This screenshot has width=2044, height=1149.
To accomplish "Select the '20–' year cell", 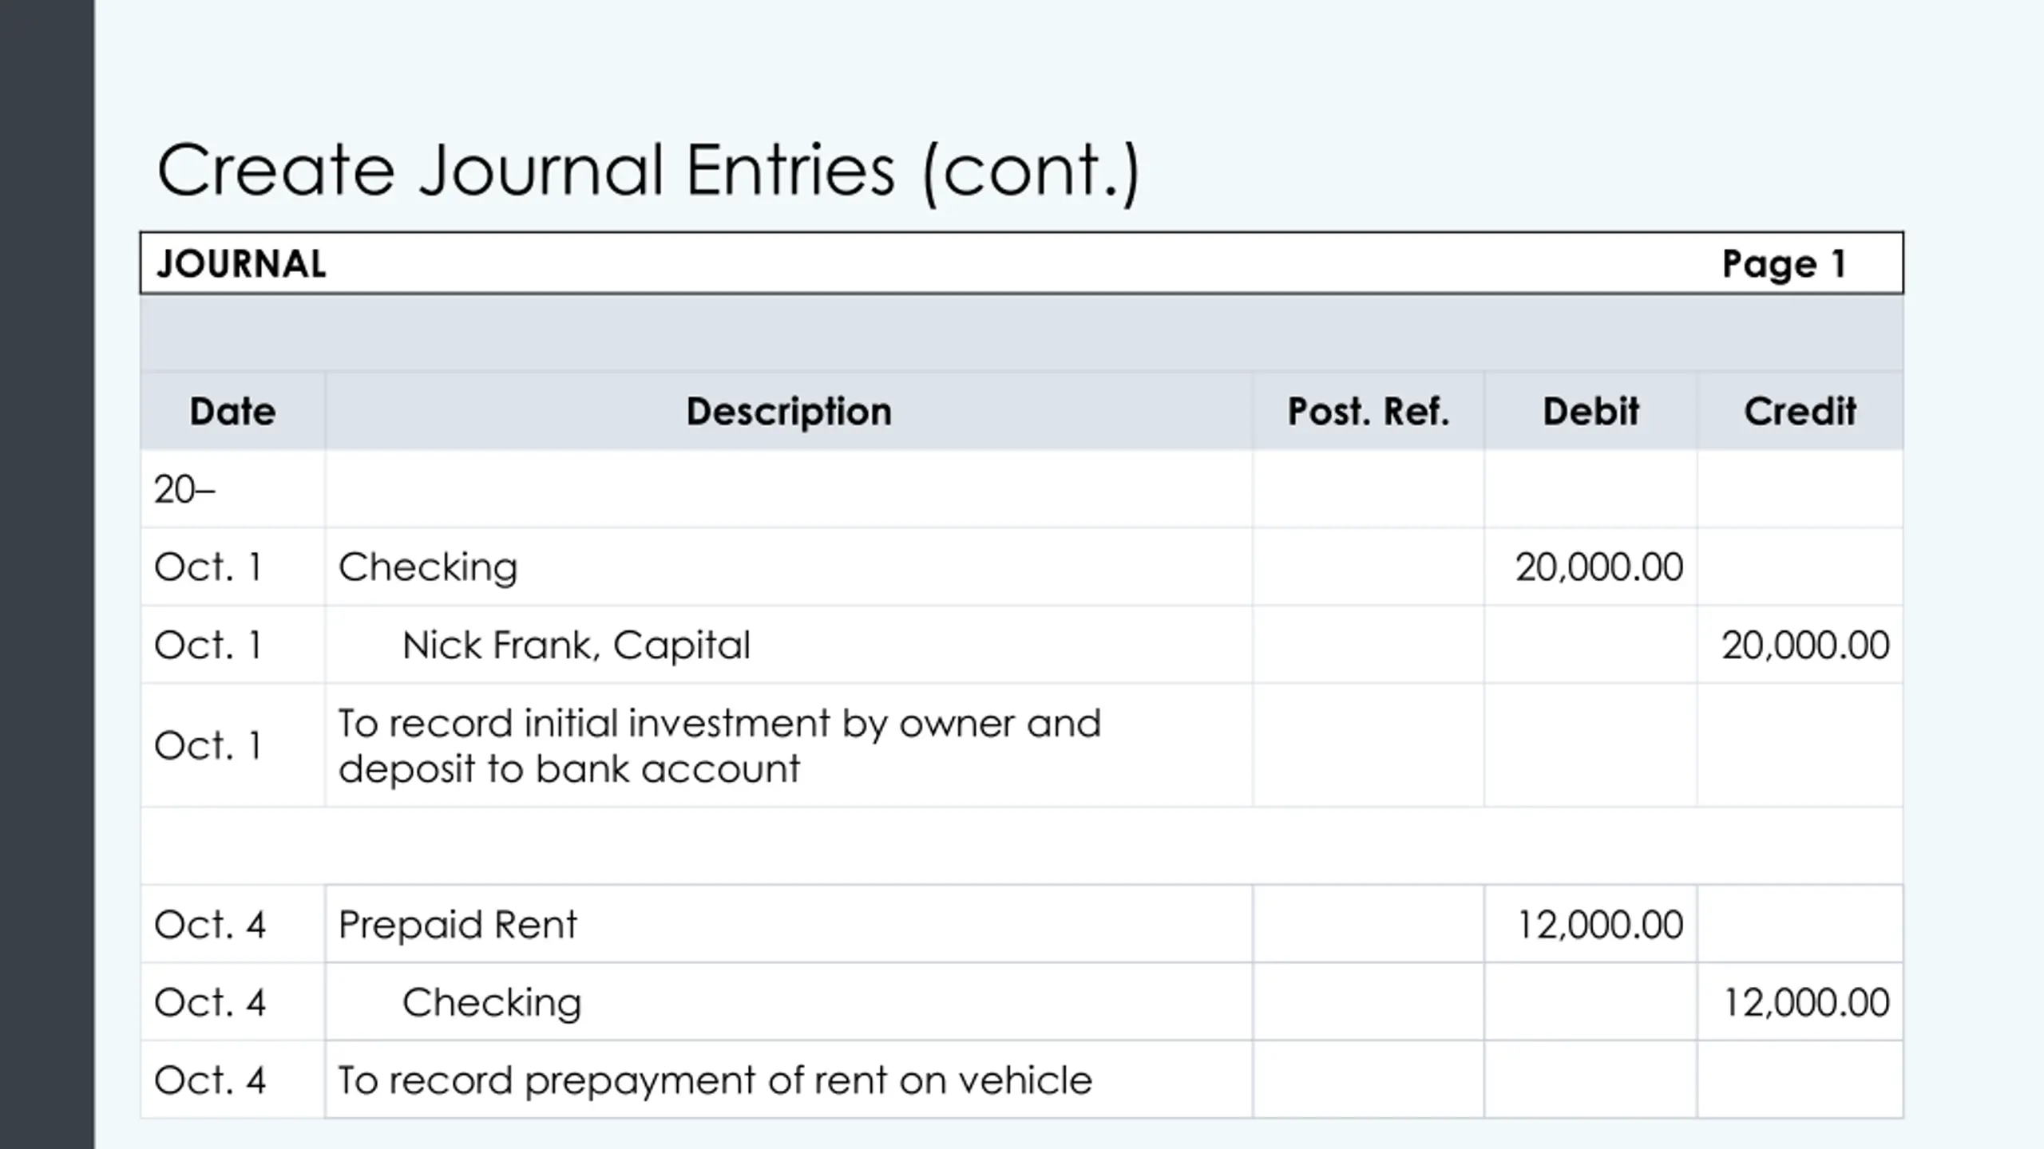I will (184, 489).
